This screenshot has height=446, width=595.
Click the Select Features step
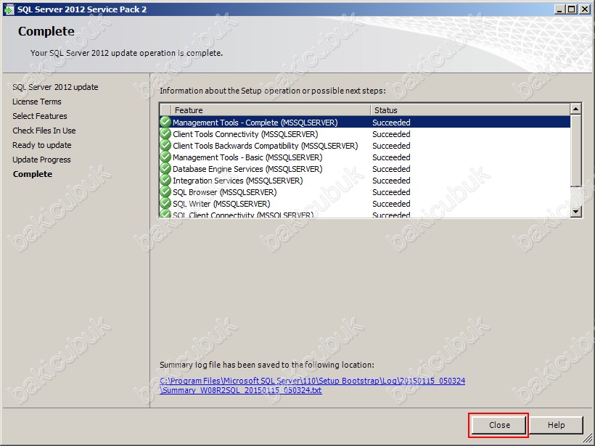pos(39,116)
